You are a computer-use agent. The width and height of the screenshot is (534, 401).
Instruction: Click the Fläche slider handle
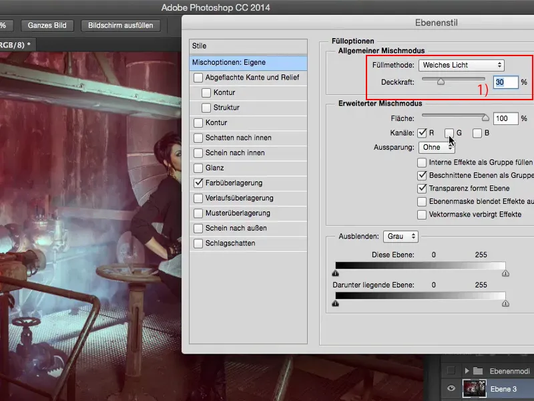pyautogui.click(x=485, y=118)
